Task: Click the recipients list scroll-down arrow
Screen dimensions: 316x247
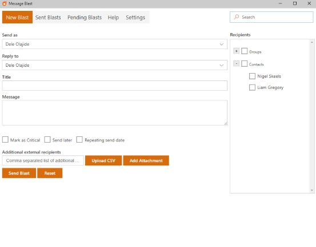Action: (x=312, y=190)
